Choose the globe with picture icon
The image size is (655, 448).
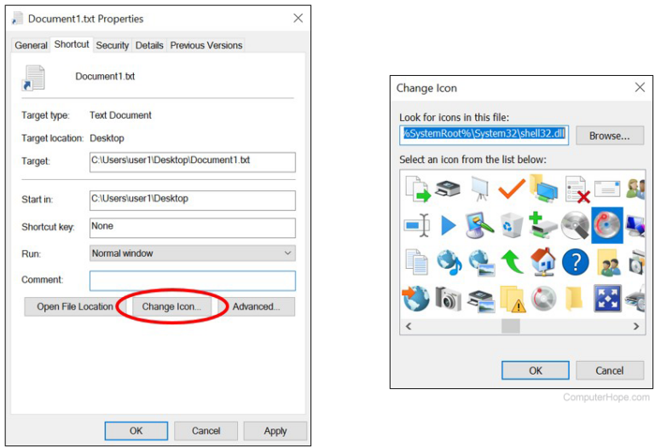(481, 263)
